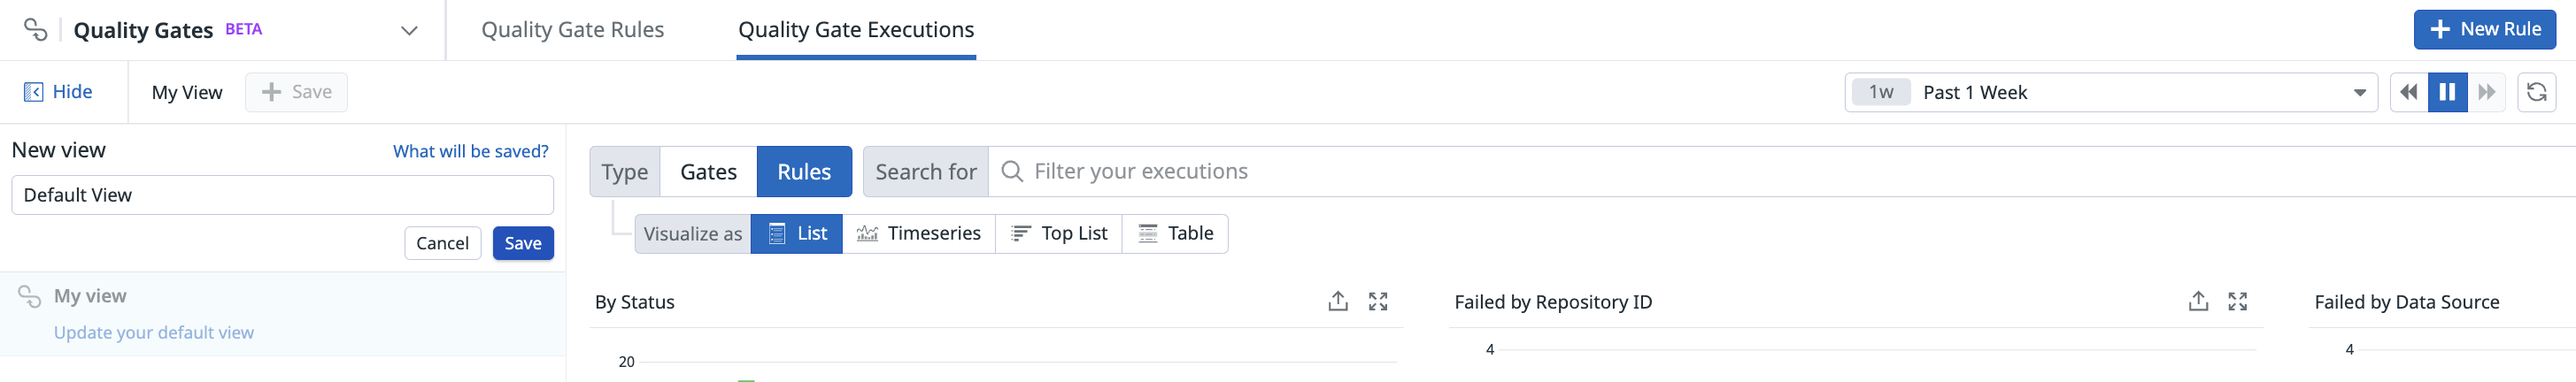Screen dimensions: 2576x382
Task: Pause live time updates
Action: pos(2447,92)
